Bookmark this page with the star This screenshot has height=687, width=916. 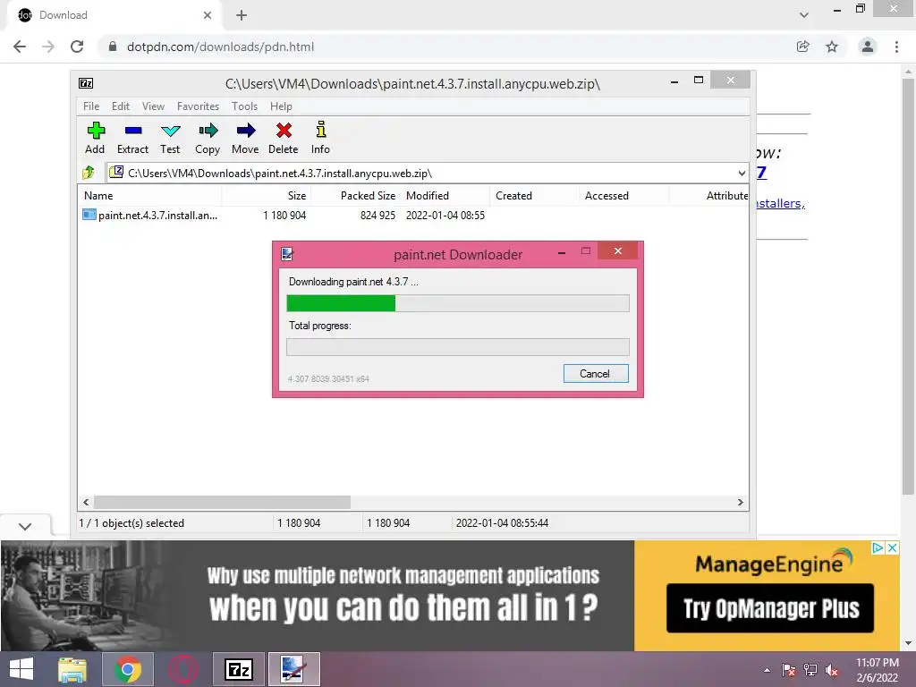click(x=832, y=47)
